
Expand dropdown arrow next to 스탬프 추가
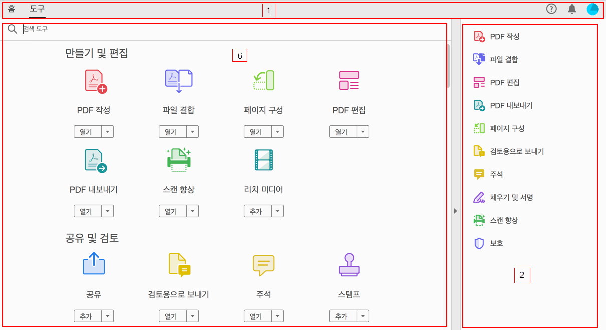click(364, 316)
